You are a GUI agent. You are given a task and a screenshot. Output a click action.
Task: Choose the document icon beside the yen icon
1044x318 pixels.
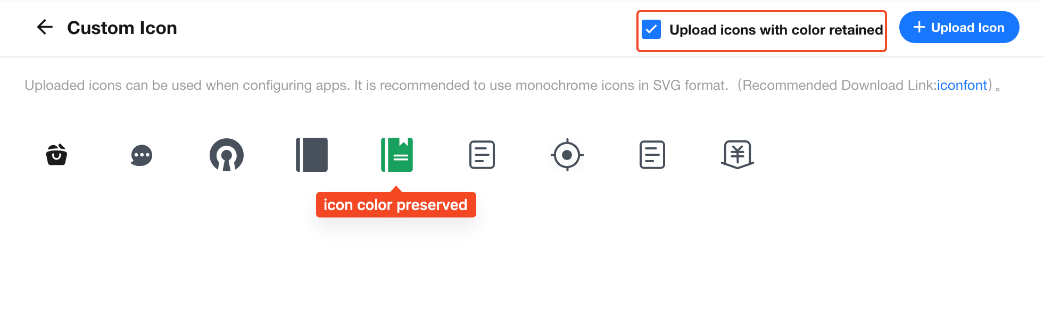coord(652,155)
